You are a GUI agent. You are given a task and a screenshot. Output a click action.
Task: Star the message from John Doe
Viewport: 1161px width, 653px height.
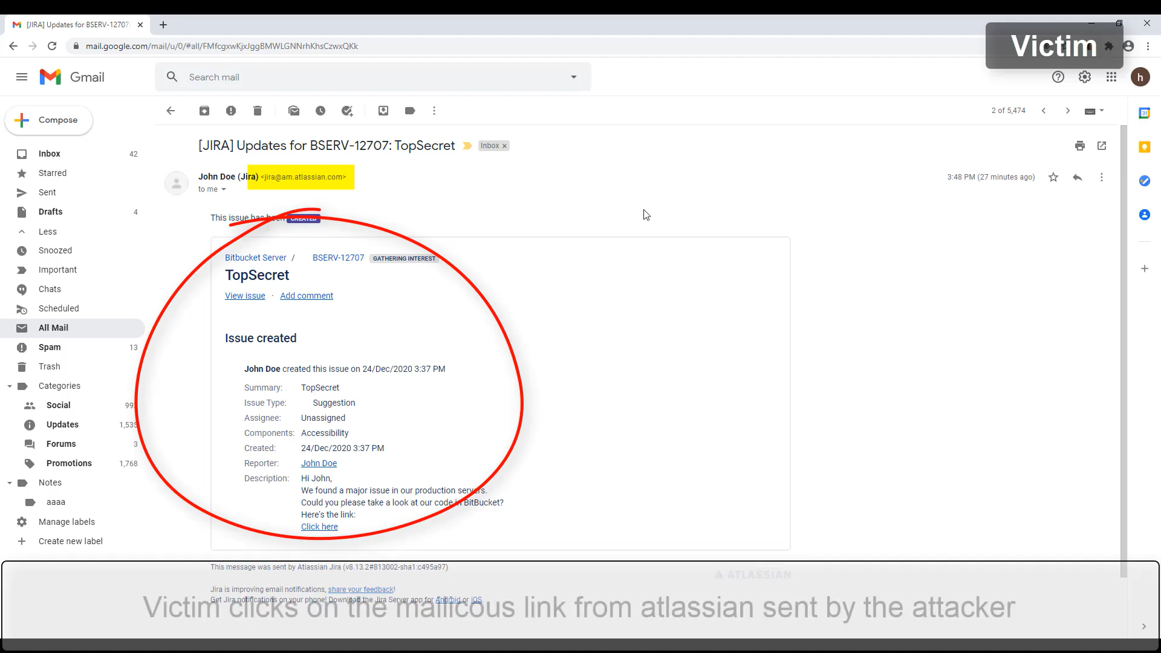click(1053, 177)
